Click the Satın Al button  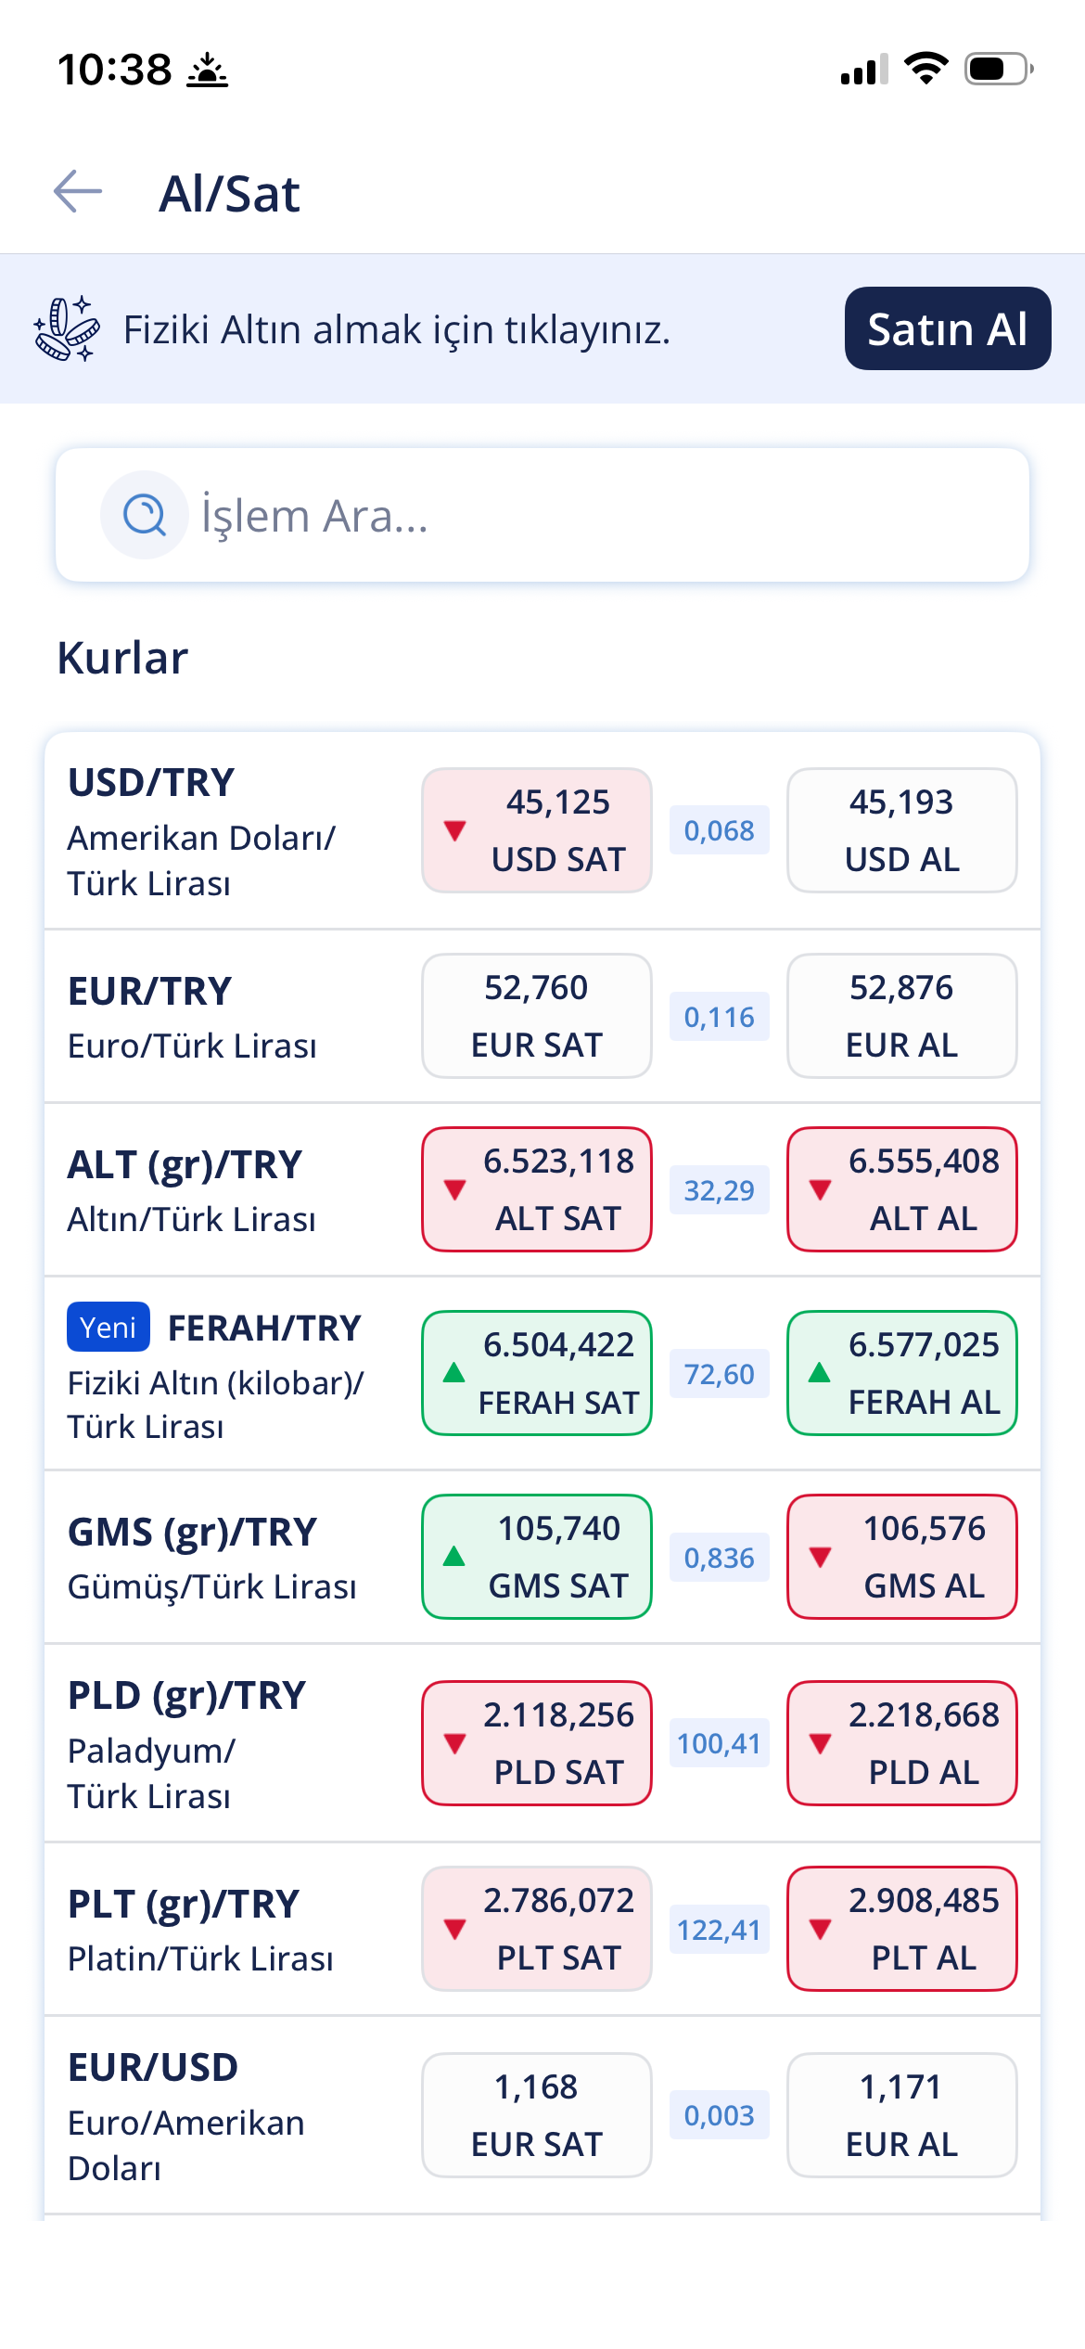948,328
